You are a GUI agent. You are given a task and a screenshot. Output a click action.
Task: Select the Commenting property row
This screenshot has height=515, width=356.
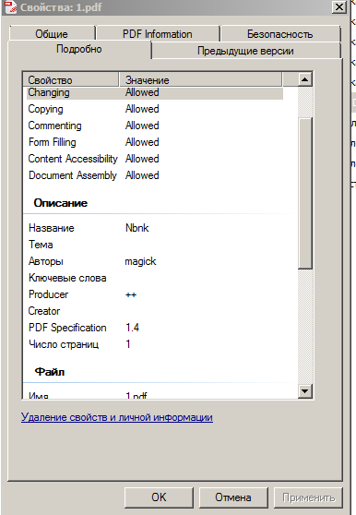pyautogui.click(x=155, y=126)
